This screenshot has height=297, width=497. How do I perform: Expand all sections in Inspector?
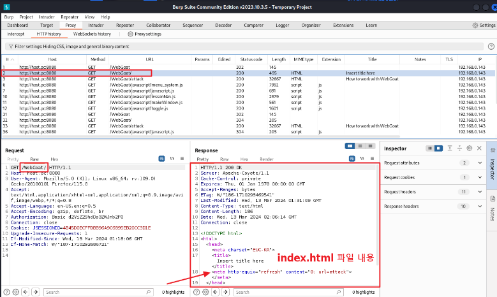tap(450, 148)
